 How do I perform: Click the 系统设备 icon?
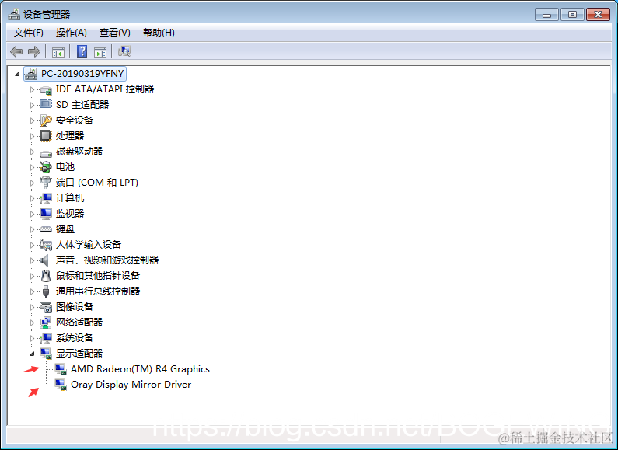(46, 338)
